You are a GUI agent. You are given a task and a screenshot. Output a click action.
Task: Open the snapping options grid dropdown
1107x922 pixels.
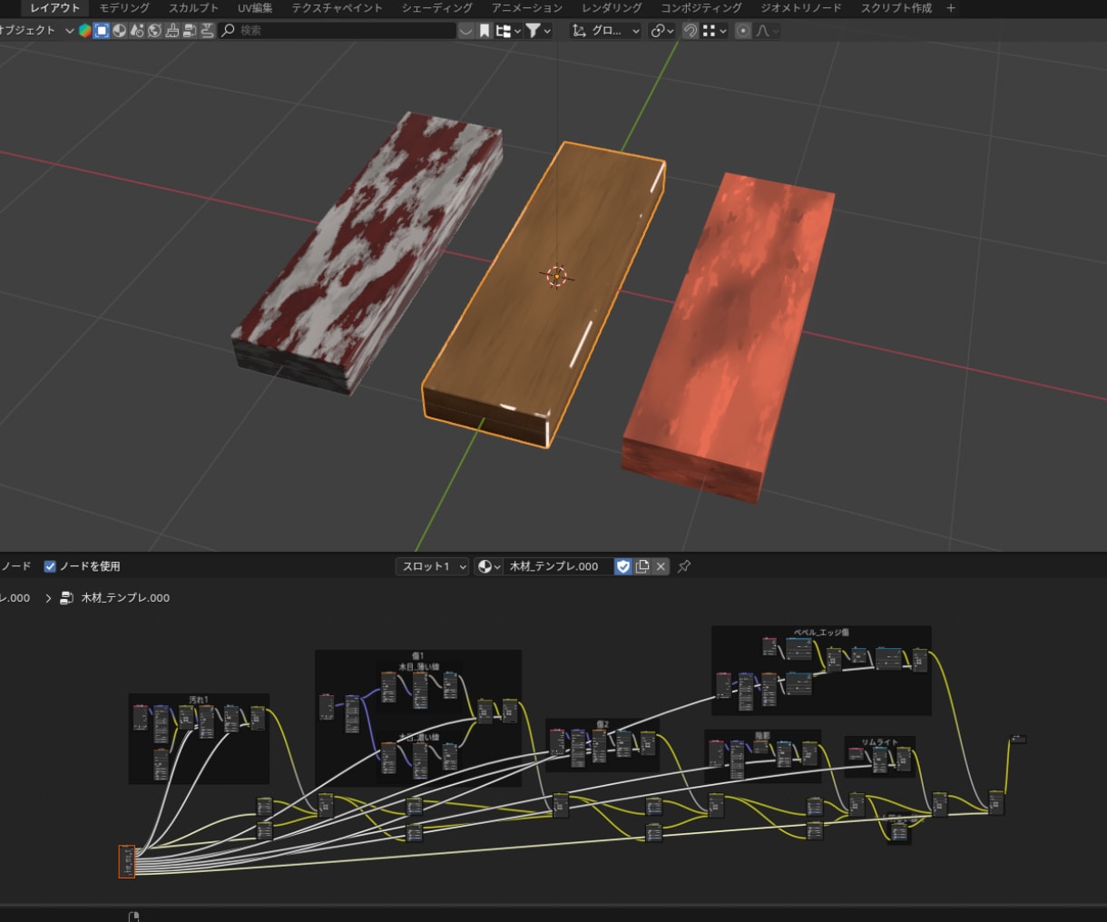coord(714,31)
